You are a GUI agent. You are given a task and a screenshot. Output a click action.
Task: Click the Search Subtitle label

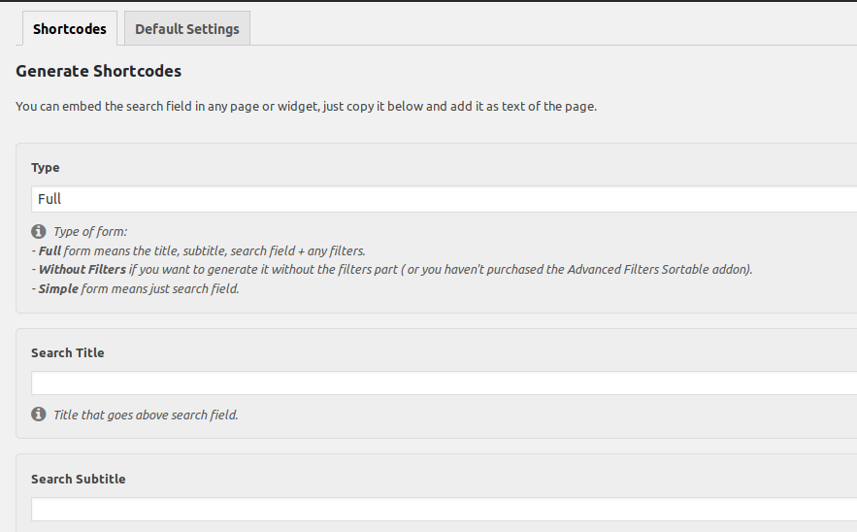click(x=78, y=479)
